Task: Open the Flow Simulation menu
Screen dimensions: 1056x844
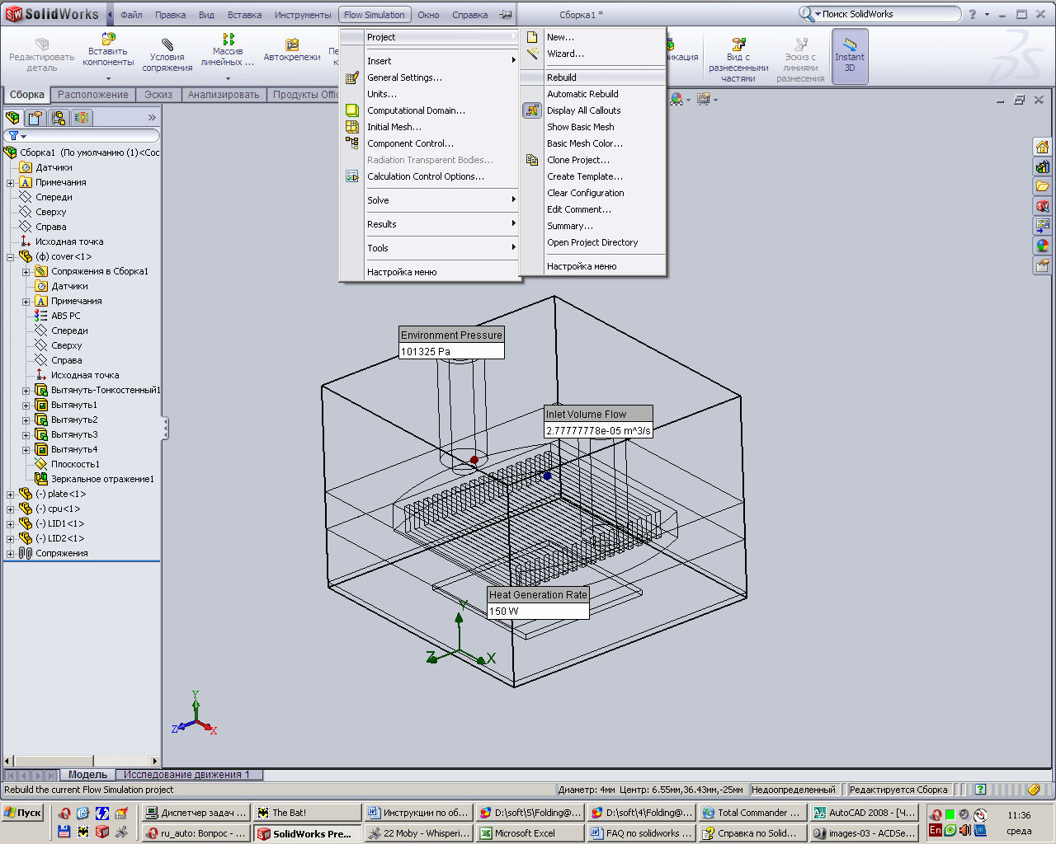Action: tap(375, 15)
